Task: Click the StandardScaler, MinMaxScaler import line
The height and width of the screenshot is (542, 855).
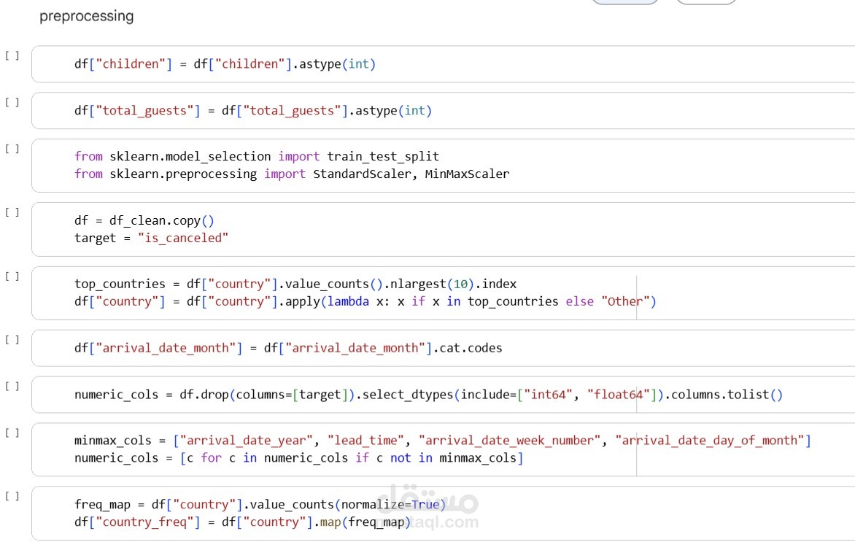Action: tap(292, 174)
